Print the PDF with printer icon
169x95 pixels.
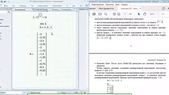coord(94,14)
